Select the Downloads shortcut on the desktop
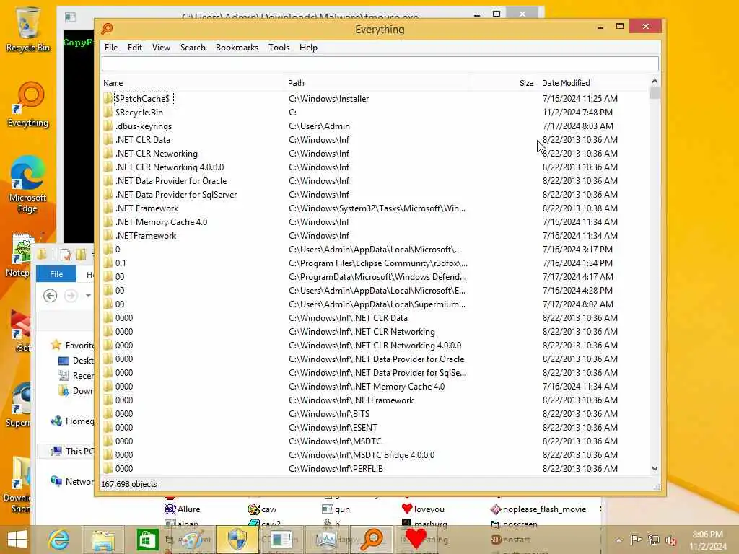Viewport: 739px width, 554px height. [19, 485]
